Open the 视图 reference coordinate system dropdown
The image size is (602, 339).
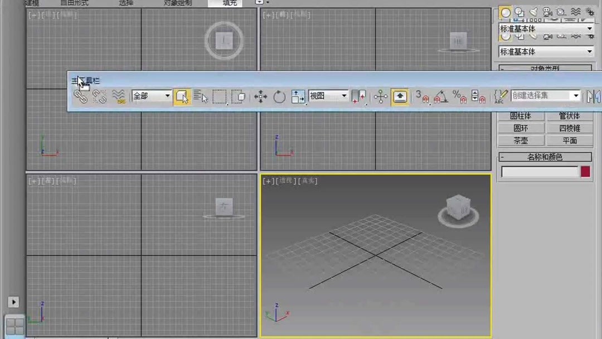tap(328, 96)
